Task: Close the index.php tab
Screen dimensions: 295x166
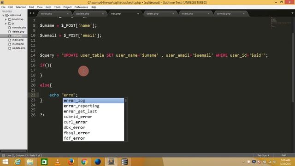Action: (x=68, y=13)
